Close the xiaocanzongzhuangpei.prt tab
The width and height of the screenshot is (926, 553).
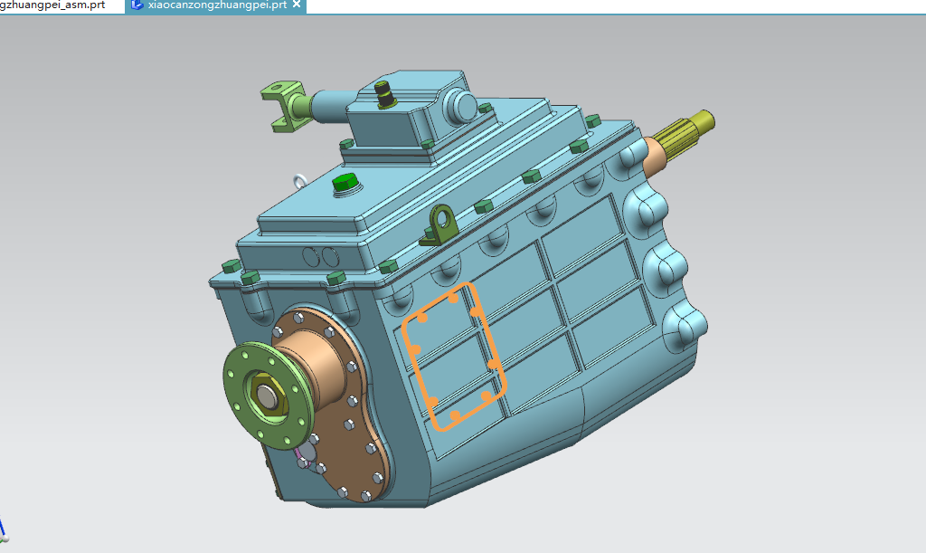click(297, 5)
